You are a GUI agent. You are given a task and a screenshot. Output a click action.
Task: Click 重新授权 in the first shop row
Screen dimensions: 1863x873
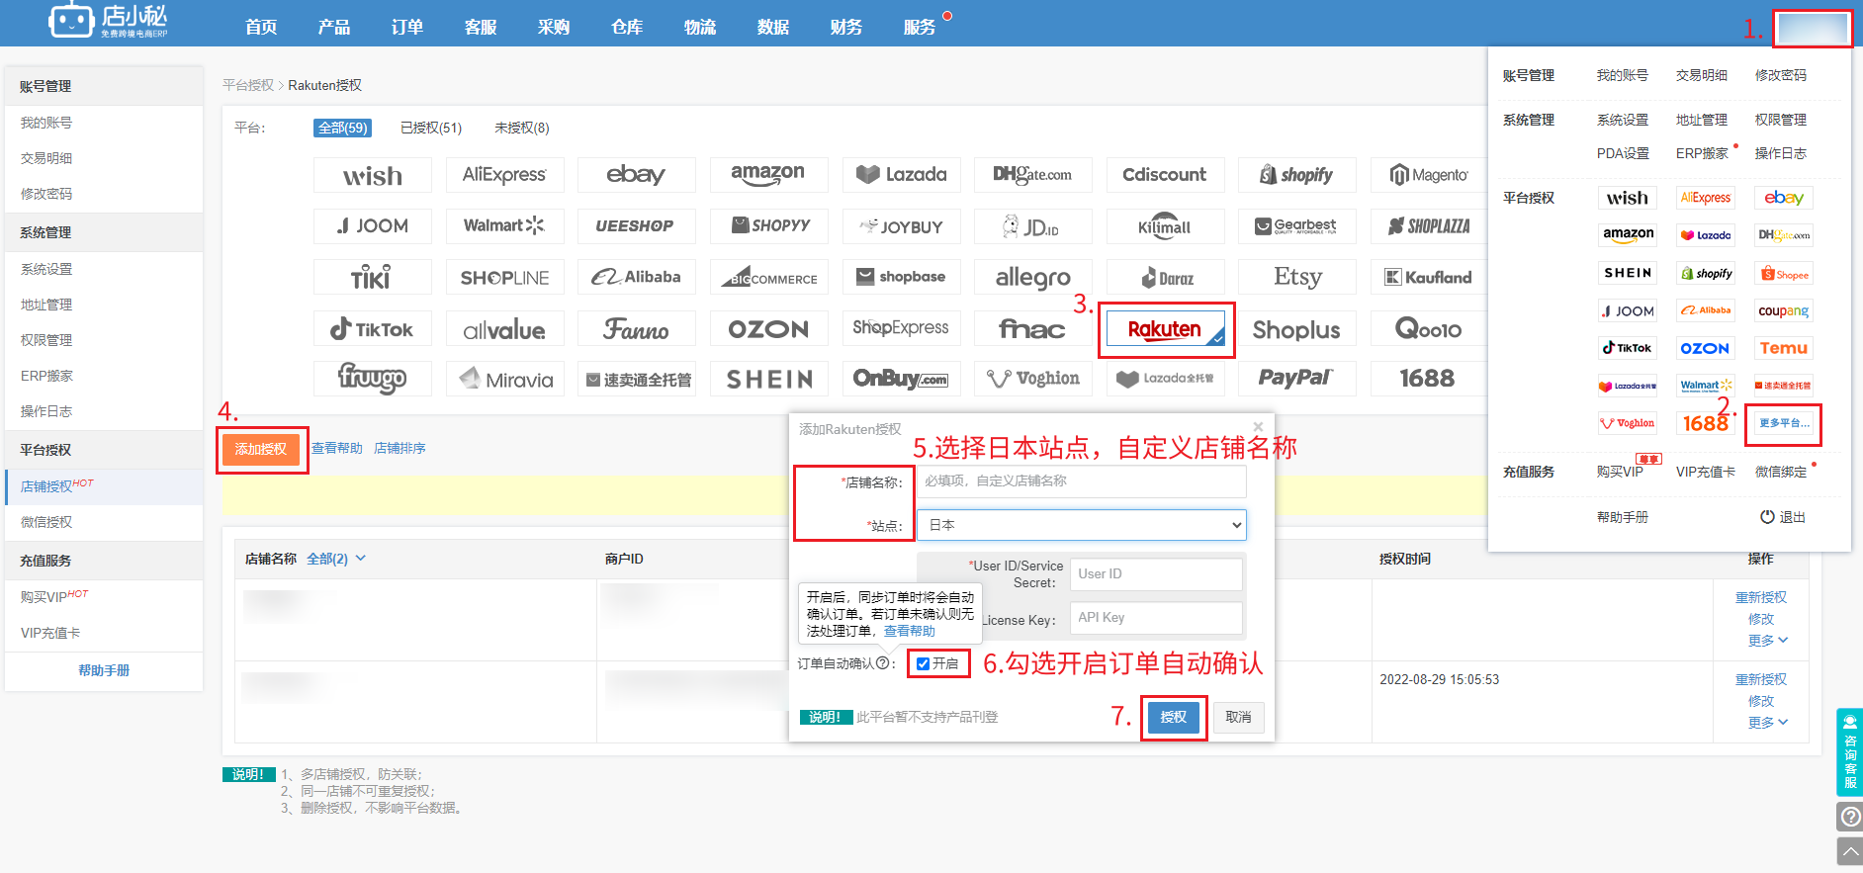click(x=1761, y=597)
